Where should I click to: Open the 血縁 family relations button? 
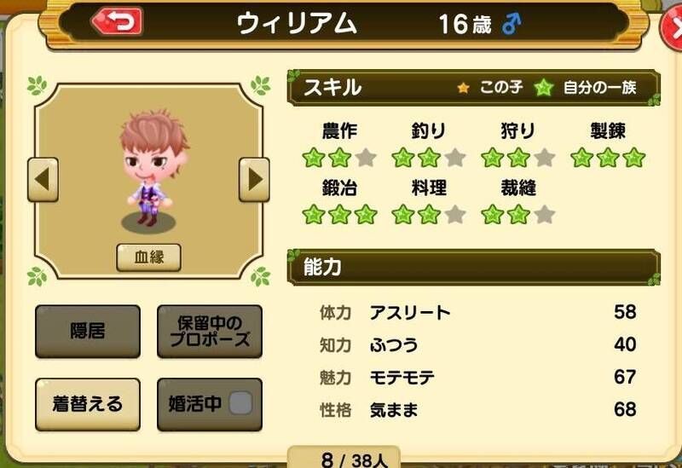pyautogui.click(x=148, y=257)
